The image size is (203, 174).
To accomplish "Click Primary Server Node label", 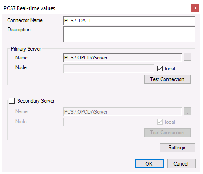I will [21, 67].
